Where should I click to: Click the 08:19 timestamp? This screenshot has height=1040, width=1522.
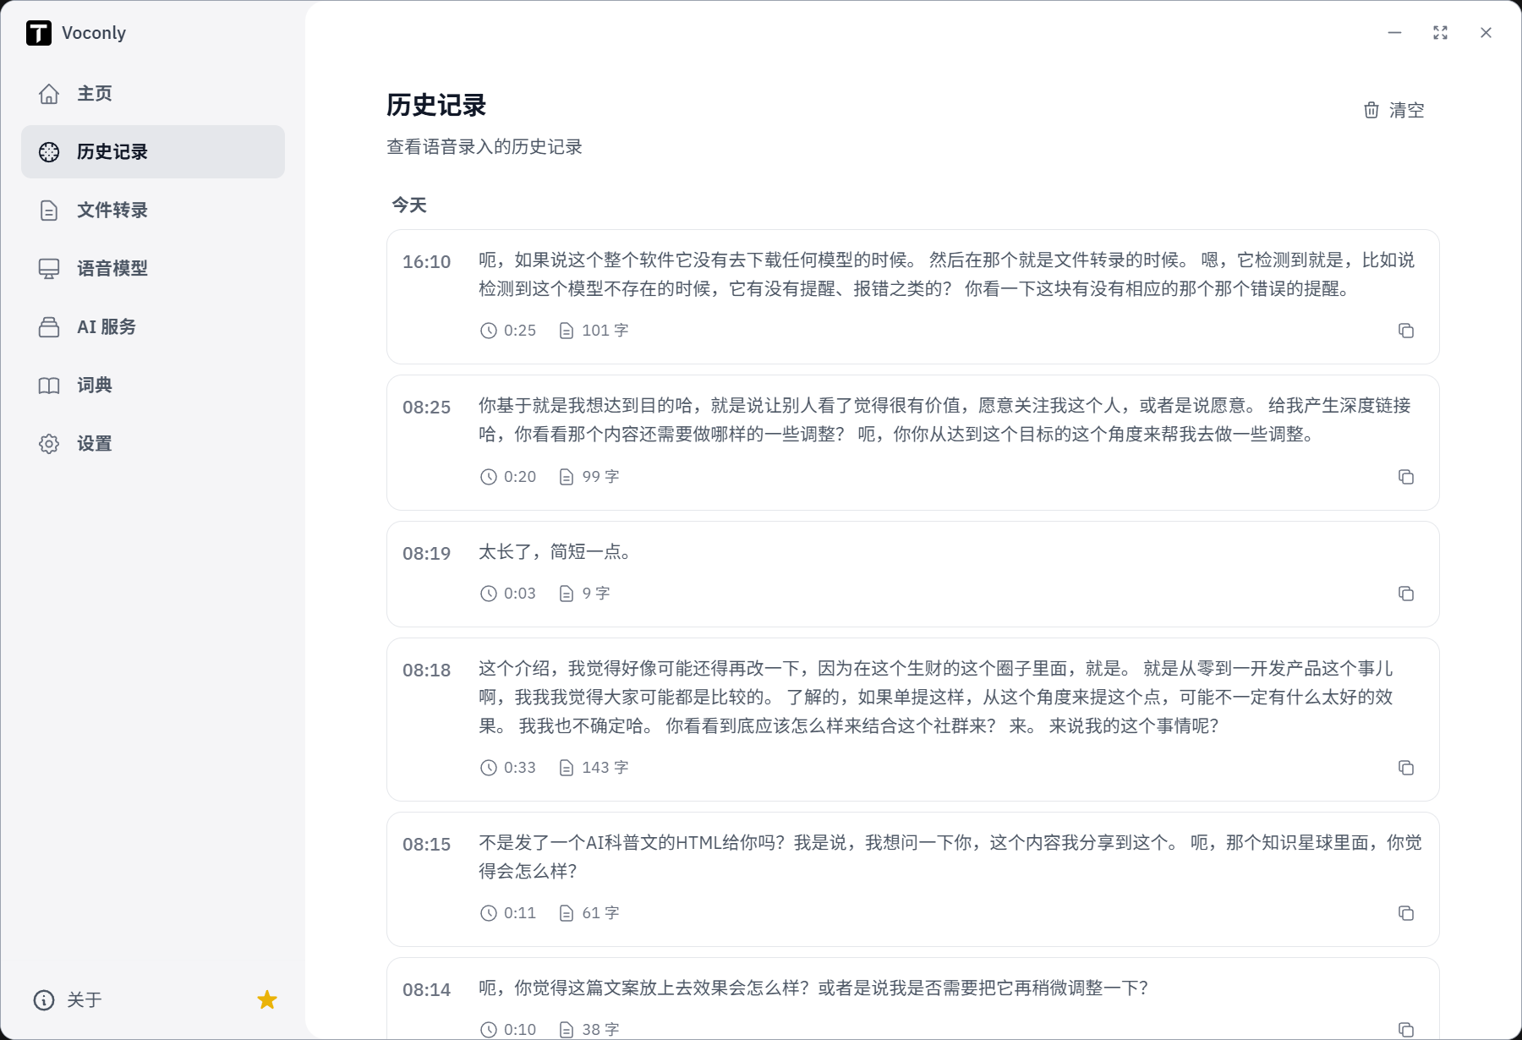point(427,554)
